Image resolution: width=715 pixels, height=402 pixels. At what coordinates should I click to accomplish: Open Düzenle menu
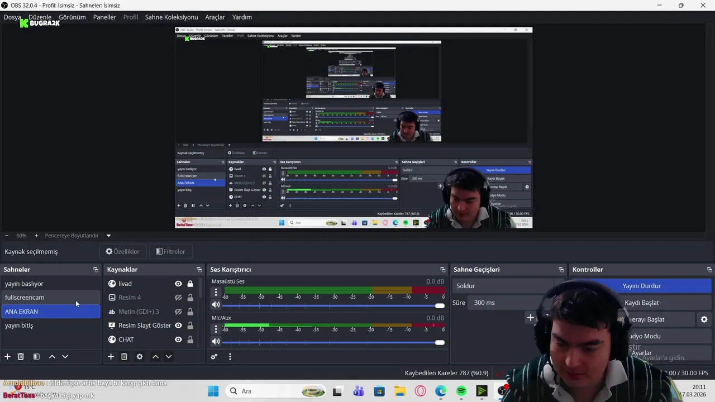click(x=40, y=17)
